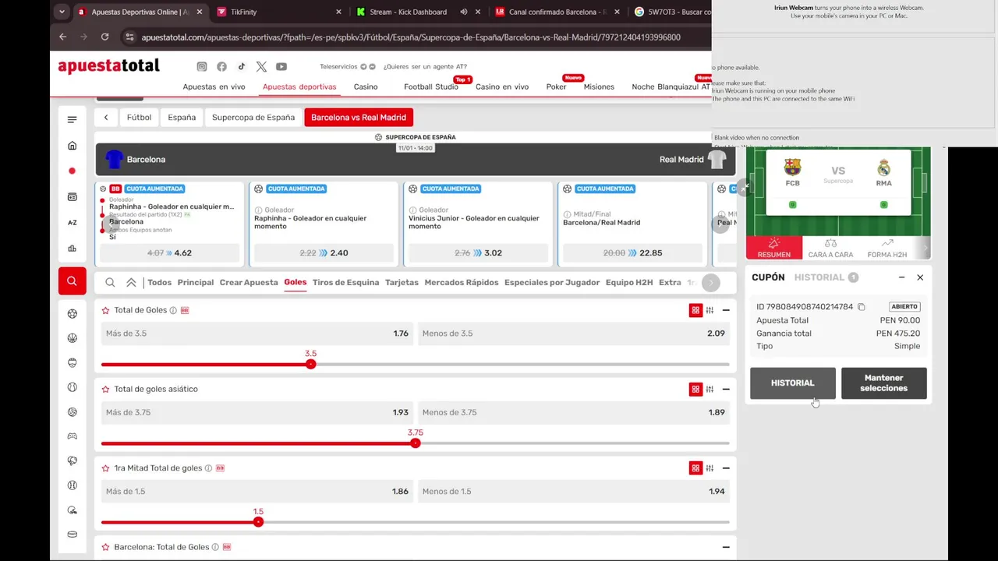Switch to Crear Apuesta tab

tap(249, 283)
